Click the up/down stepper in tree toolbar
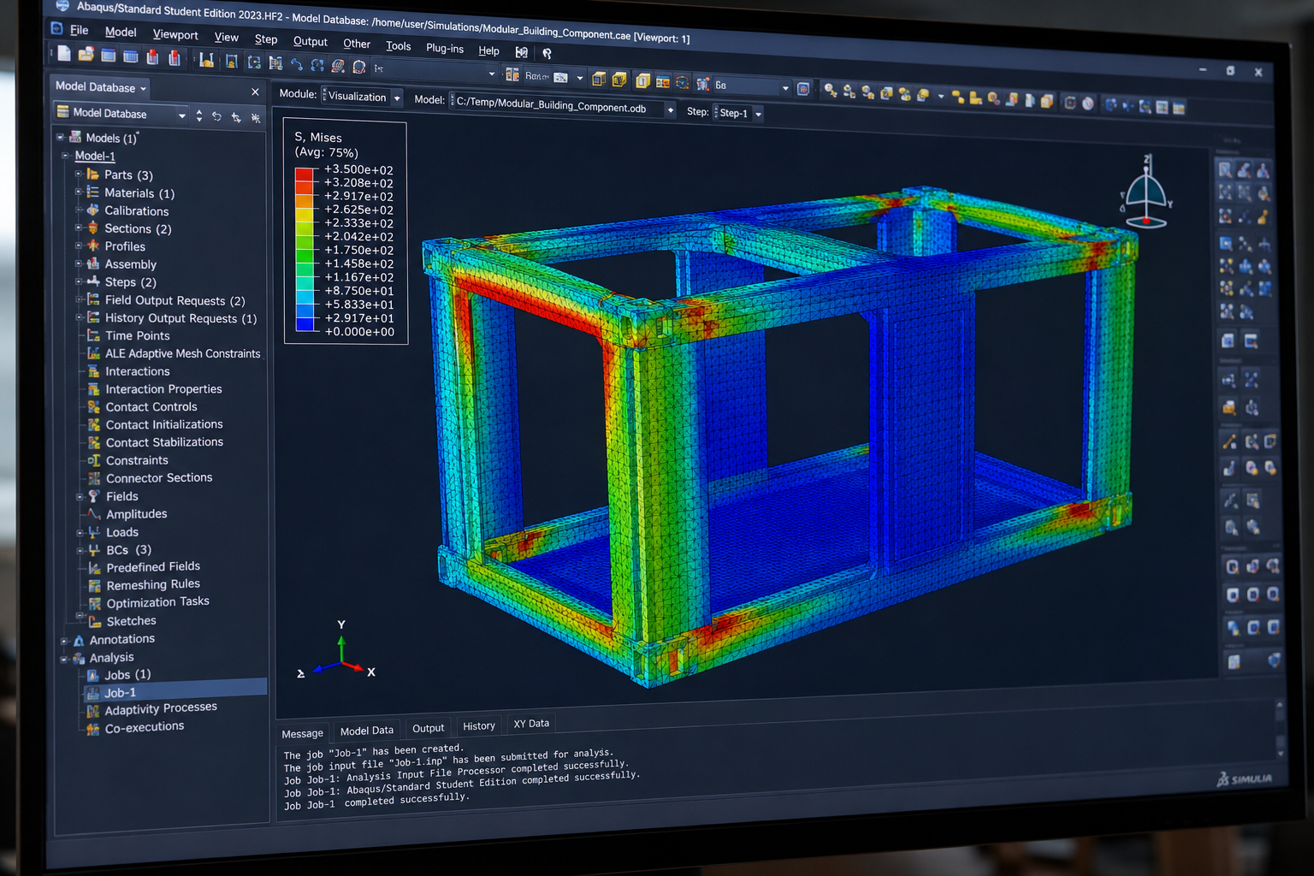The height and width of the screenshot is (876, 1314). point(199,115)
